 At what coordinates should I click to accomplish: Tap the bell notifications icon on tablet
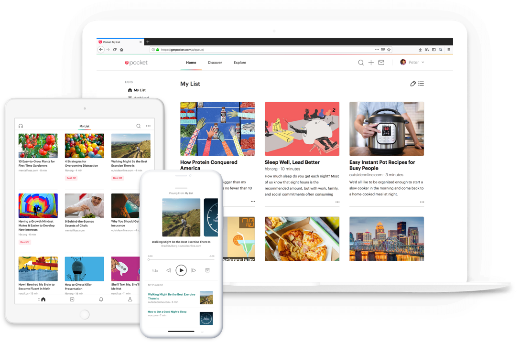101,299
